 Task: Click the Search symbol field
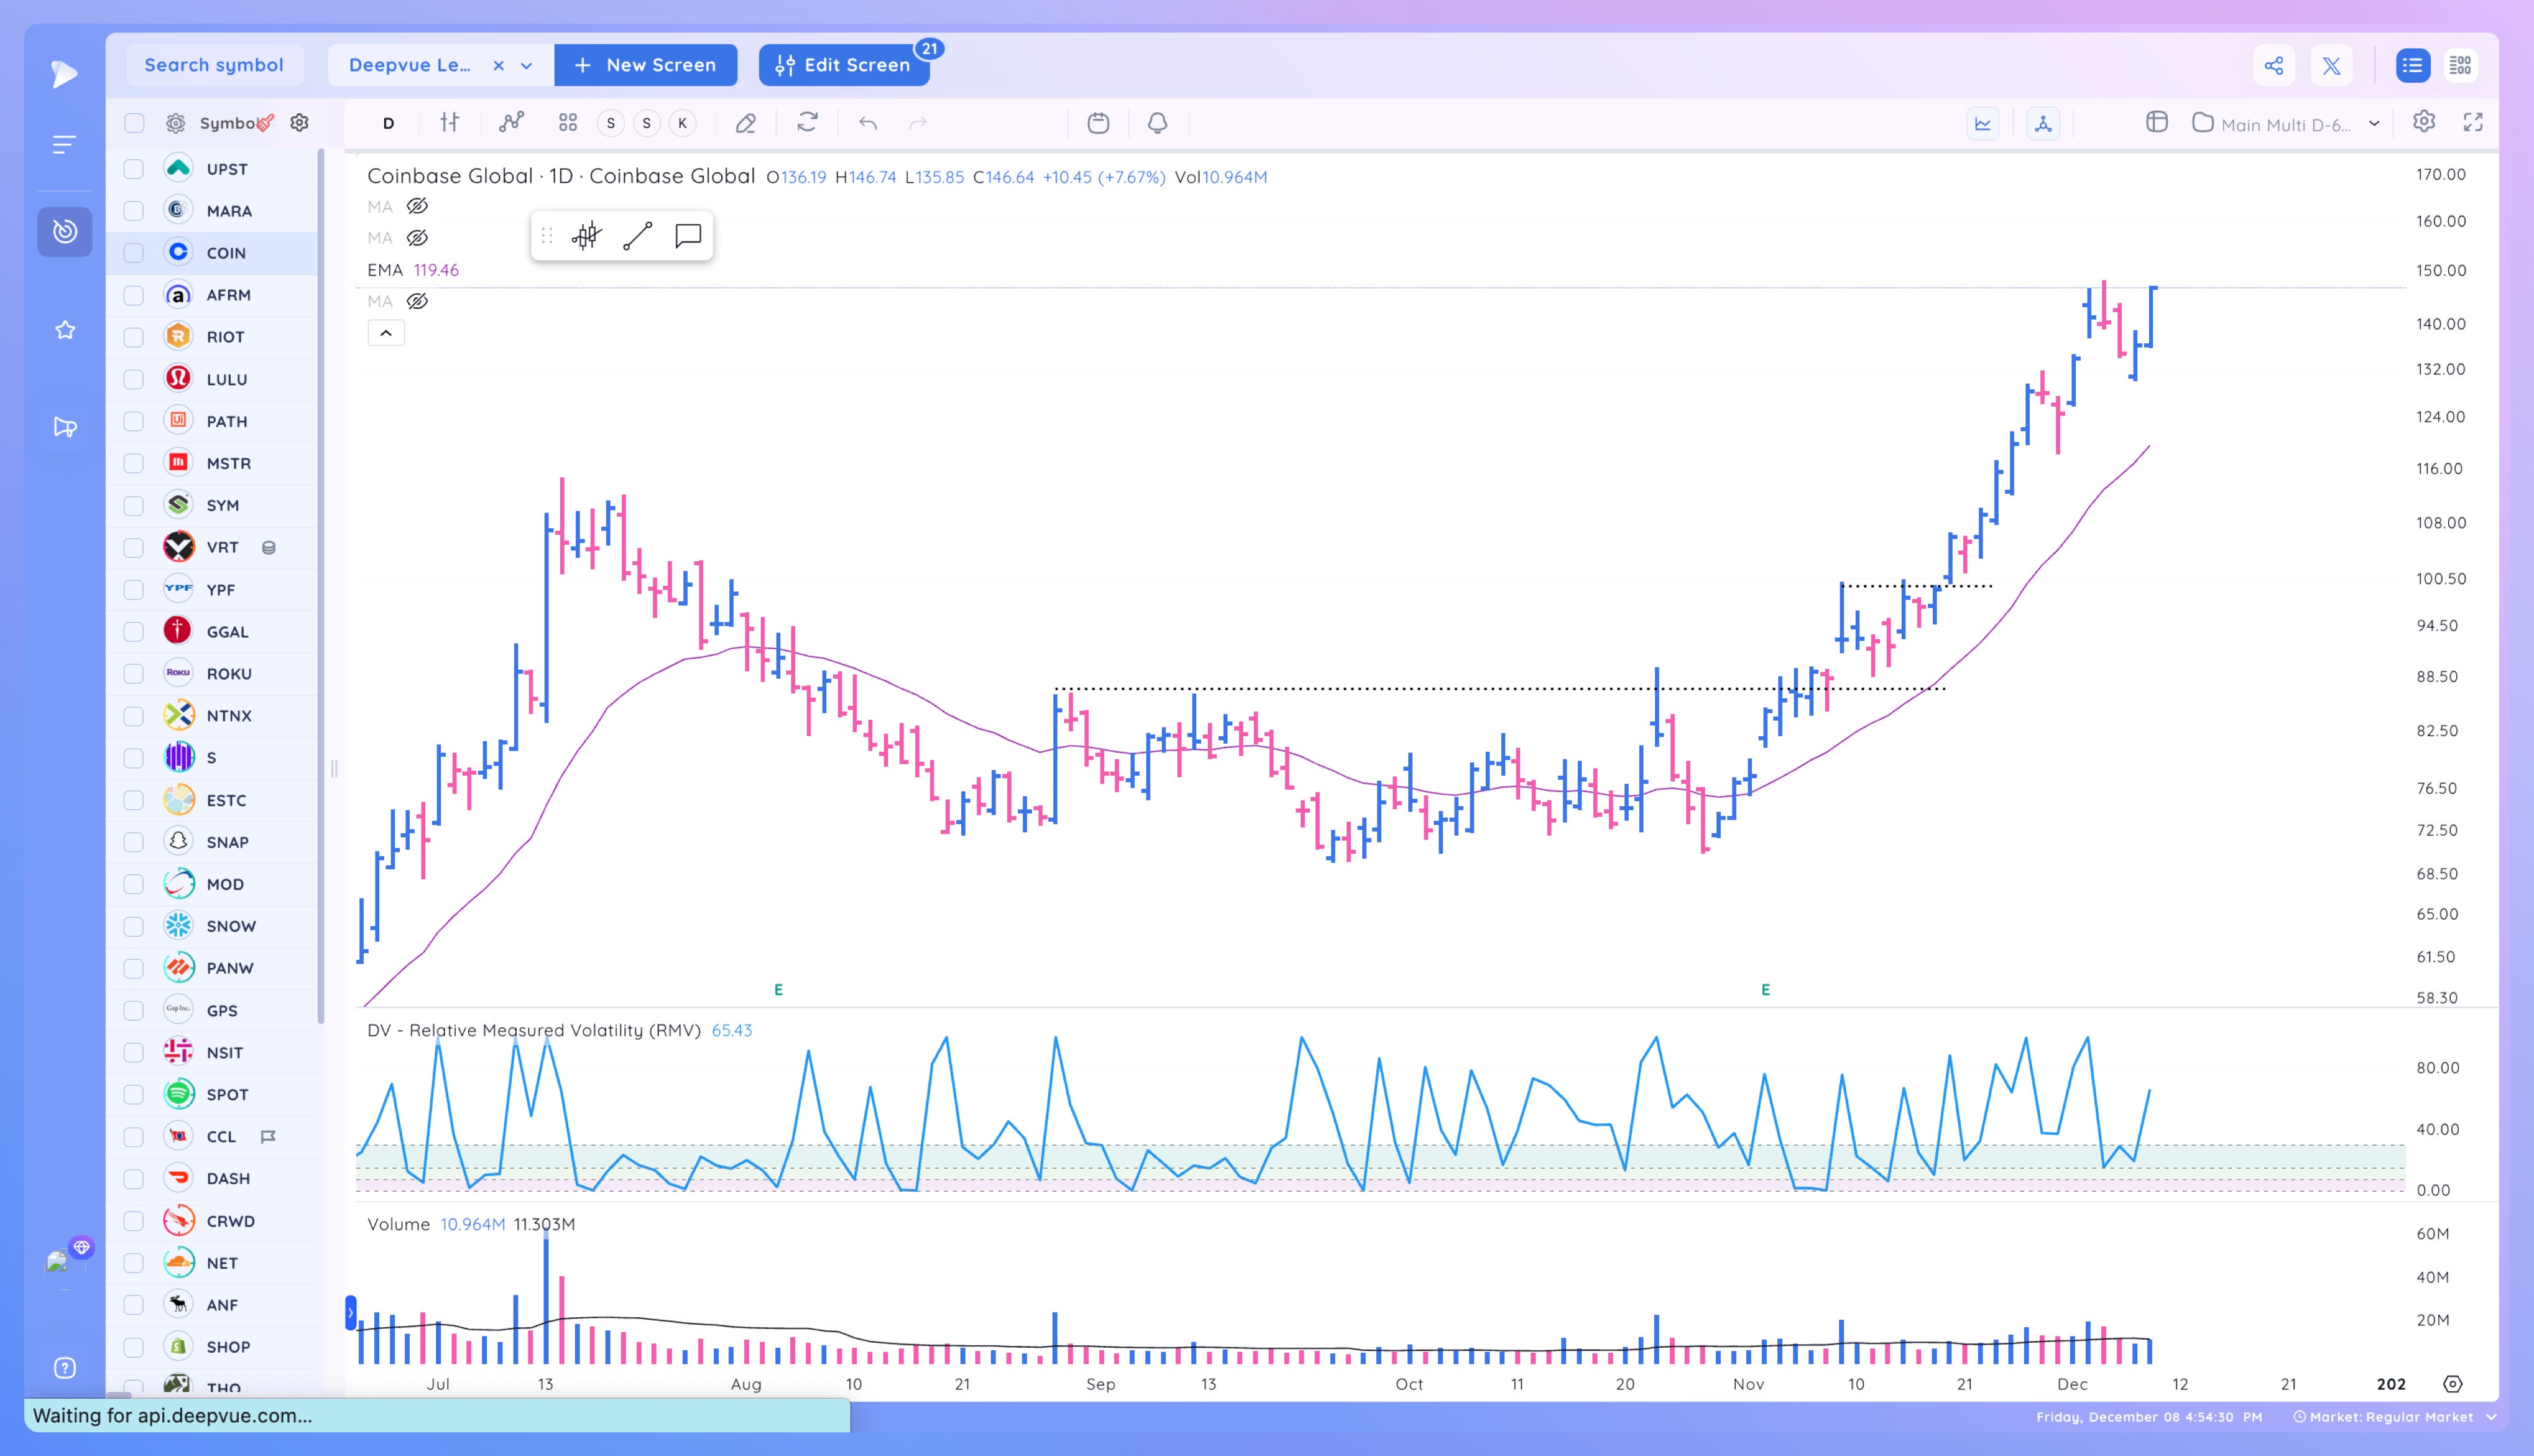[214, 65]
